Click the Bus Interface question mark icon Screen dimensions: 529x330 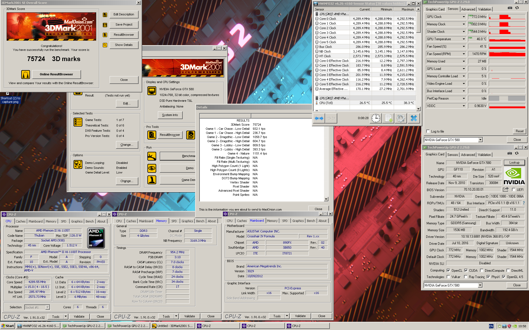click(x=524, y=203)
